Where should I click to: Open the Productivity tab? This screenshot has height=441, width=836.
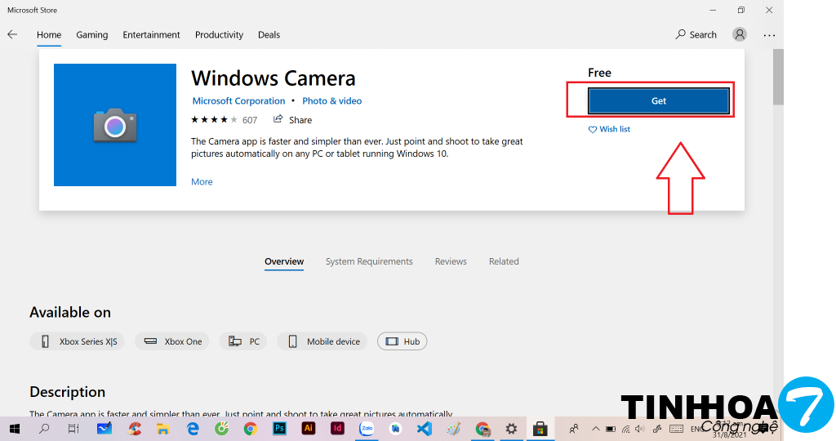point(219,35)
